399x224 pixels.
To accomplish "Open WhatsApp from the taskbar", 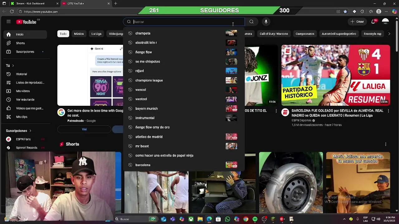I will (x=228, y=219).
